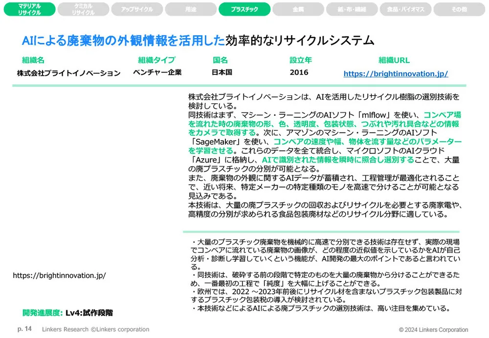This screenshot has height=338, width=489.
Task: Switch to the ケミカルリサイクル category
Action: 83,9
